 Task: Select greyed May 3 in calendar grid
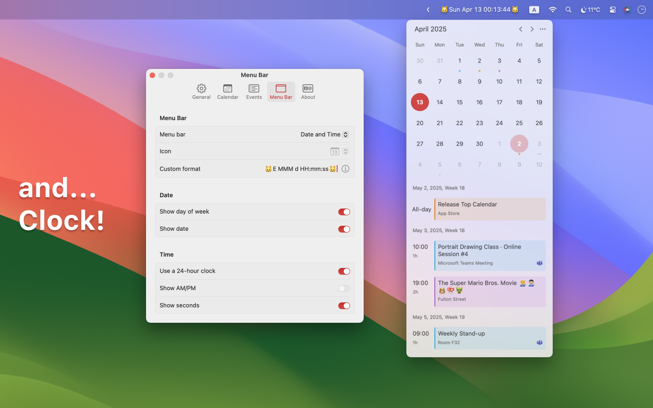point(539,144)
